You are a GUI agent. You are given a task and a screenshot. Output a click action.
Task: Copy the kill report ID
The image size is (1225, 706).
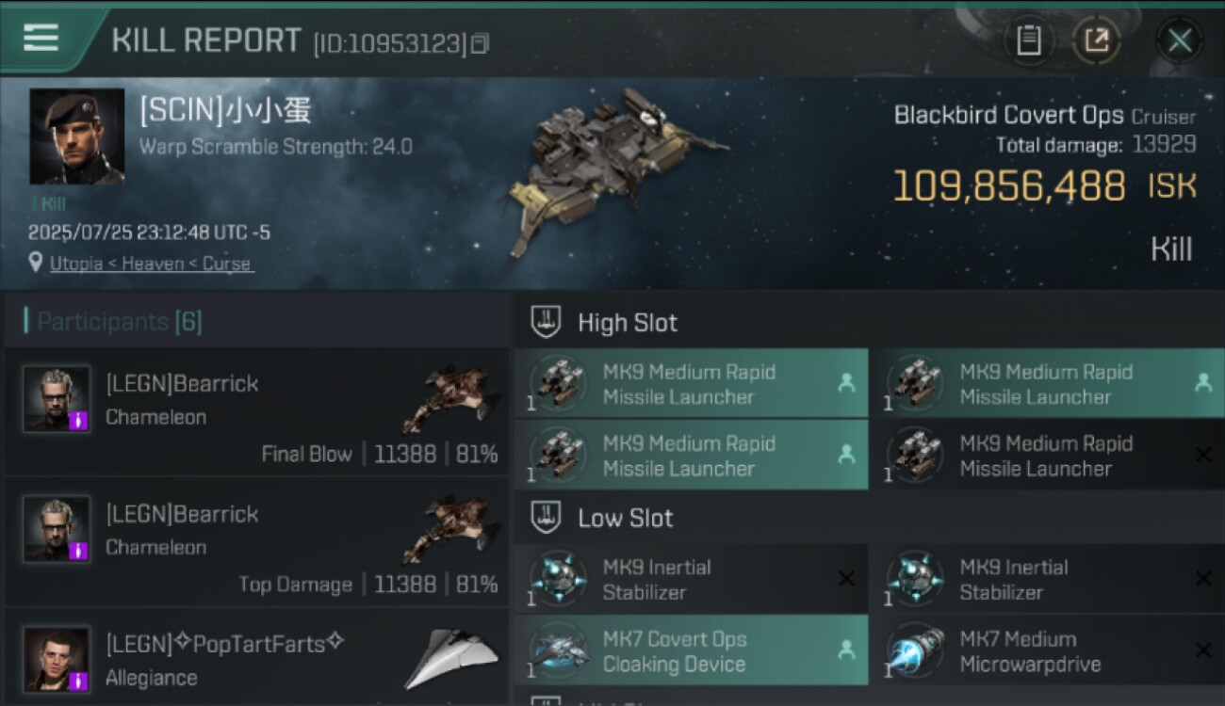[481, 43]
